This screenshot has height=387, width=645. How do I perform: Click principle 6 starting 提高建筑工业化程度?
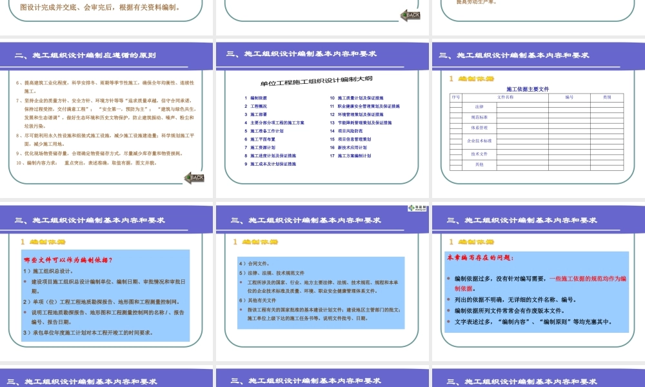(105, 87)
